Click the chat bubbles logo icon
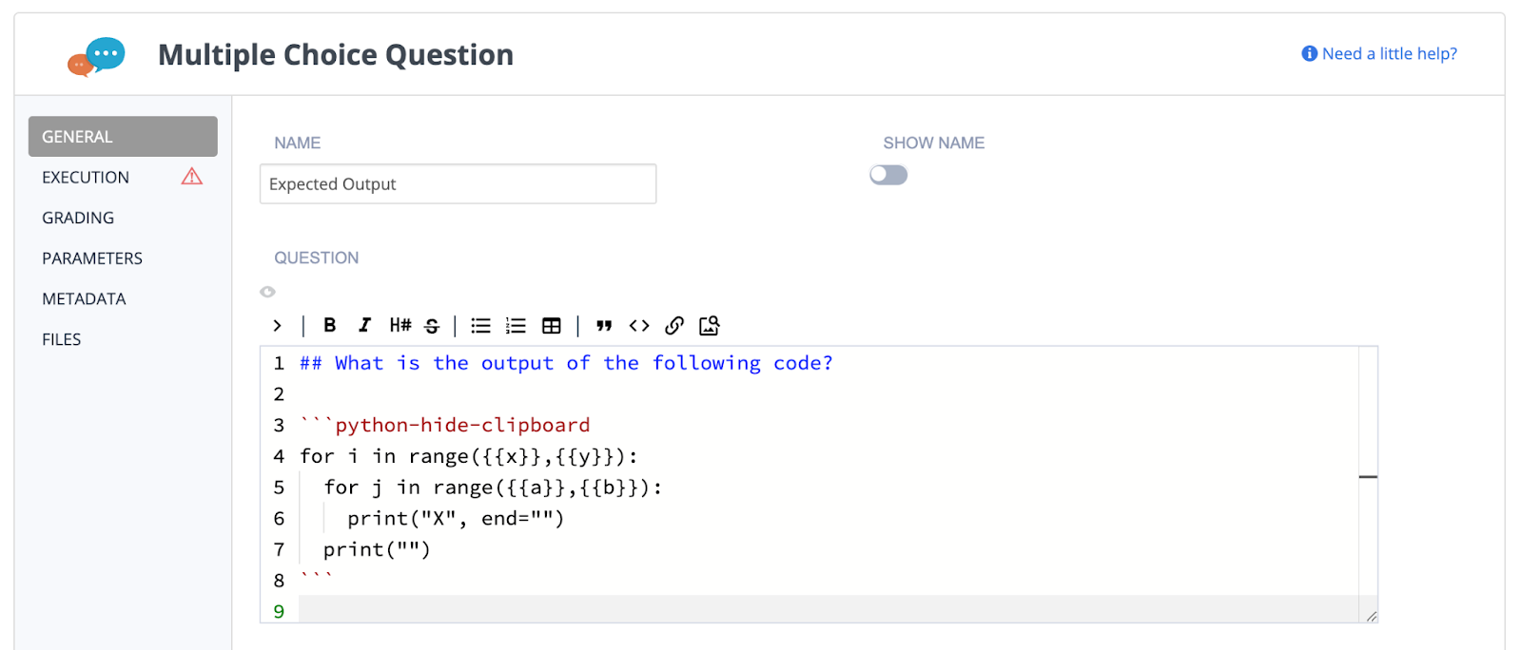1522x650 pixels. click(x=96, y=56)
